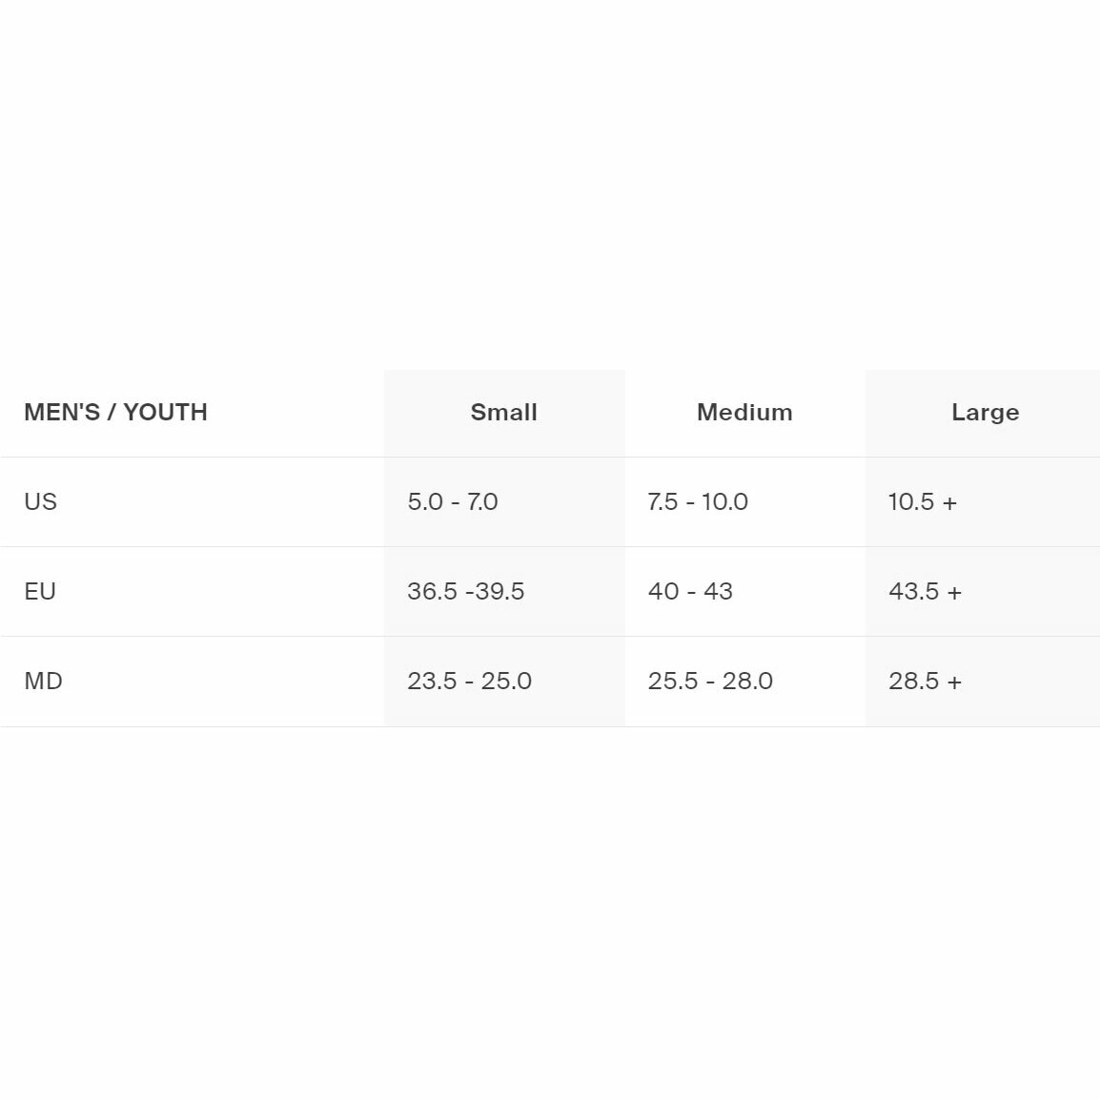Click the EU Small value 36.5 -39.5
This screenshot has width=1100, height=1100.
click(x=465, y=591)
